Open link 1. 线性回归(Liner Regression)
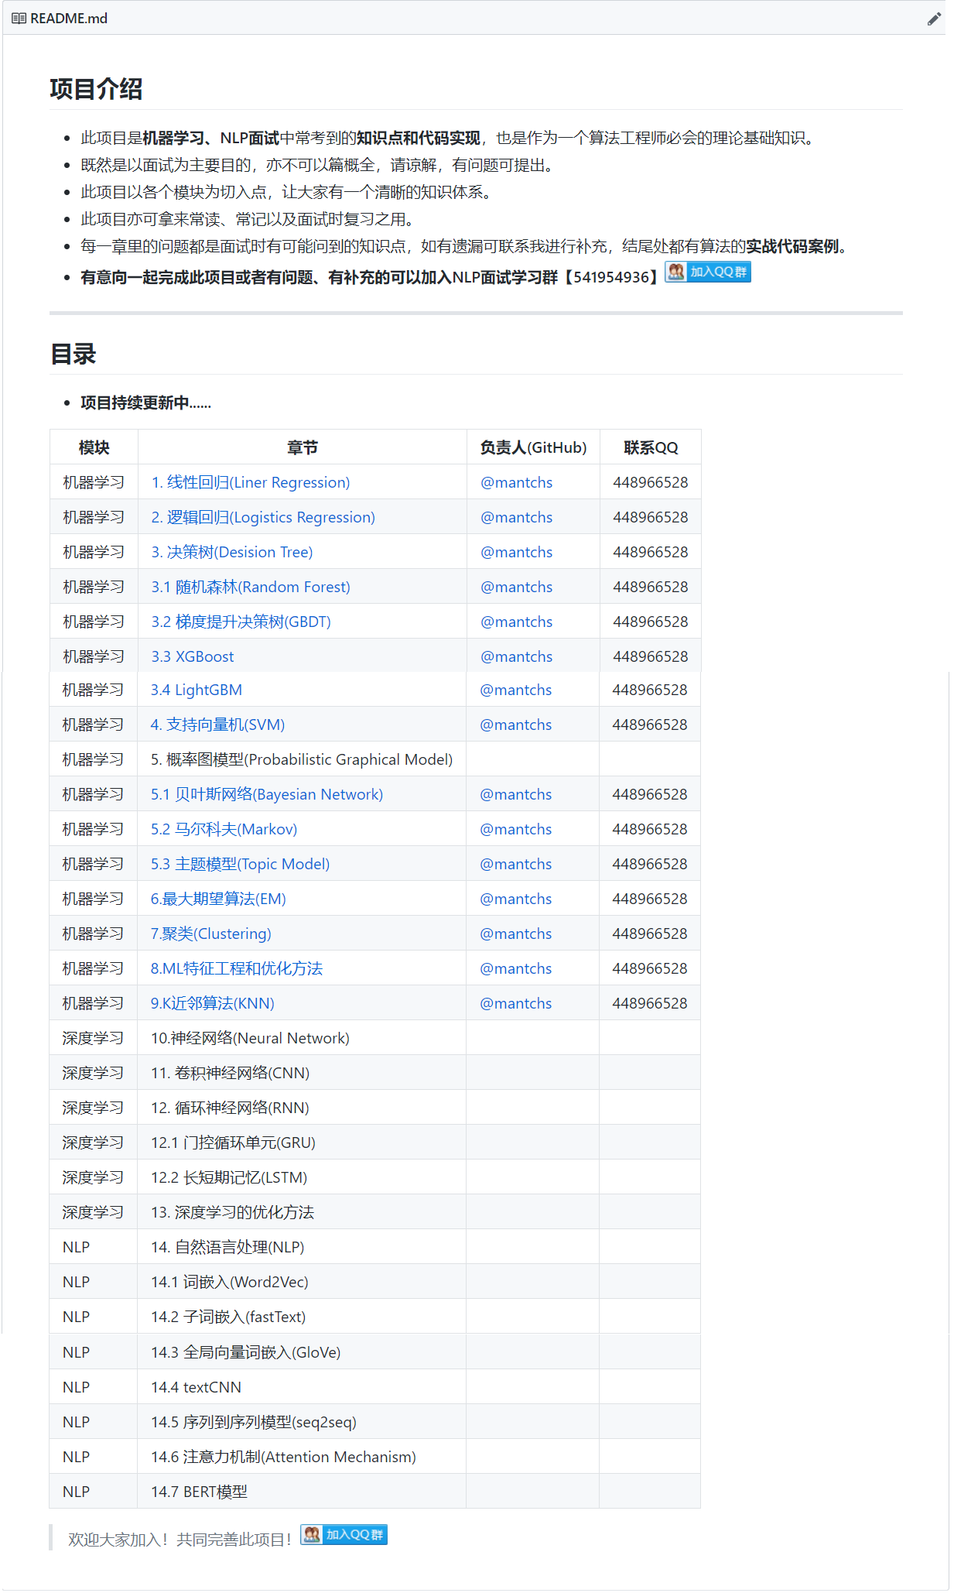Screen dimensions: 954x1593 click(251, 482)
